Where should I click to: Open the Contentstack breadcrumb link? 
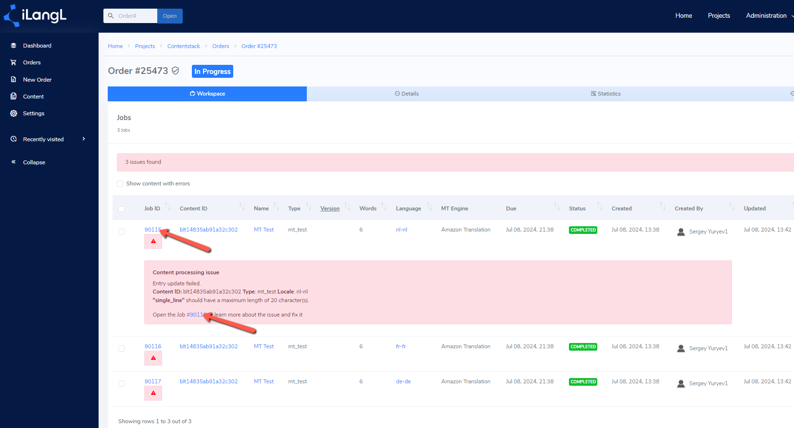click(x=184, y=46)
